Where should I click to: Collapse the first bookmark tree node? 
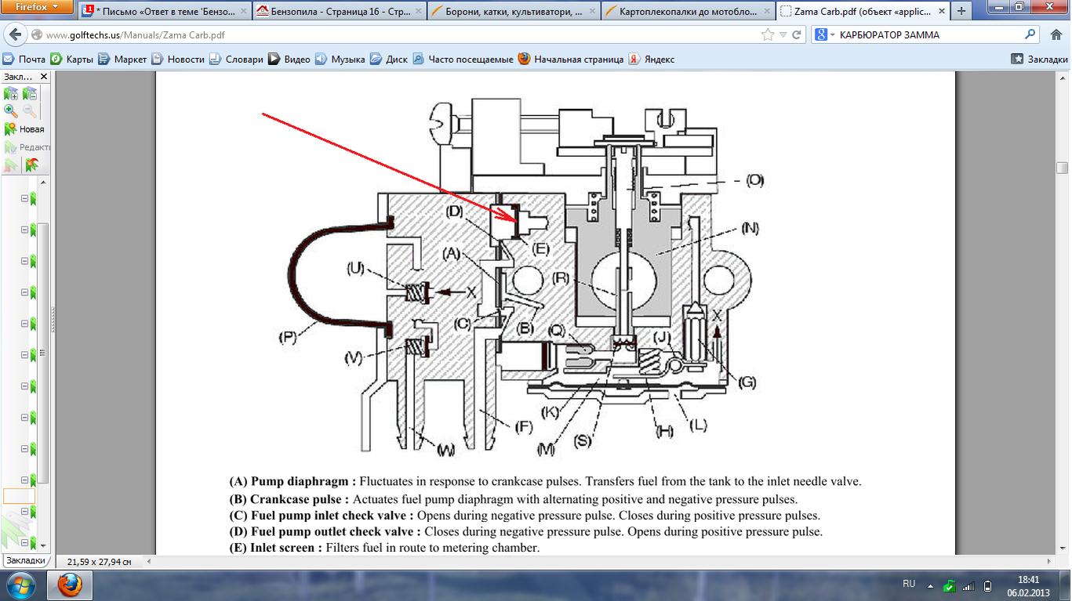coord(24,199)
